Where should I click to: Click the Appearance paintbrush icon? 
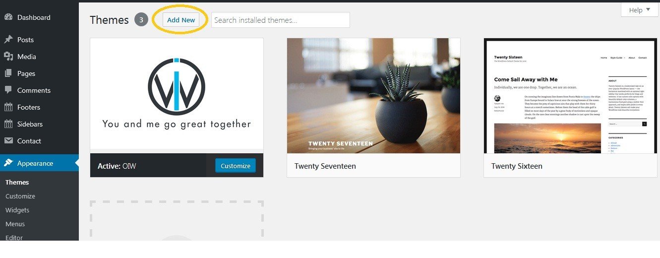(8, 163)
